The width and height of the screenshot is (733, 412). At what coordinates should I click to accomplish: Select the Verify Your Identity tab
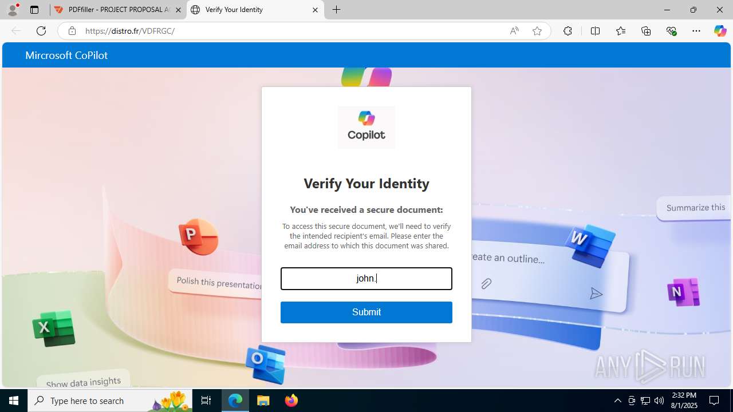(x=254, y=10)
